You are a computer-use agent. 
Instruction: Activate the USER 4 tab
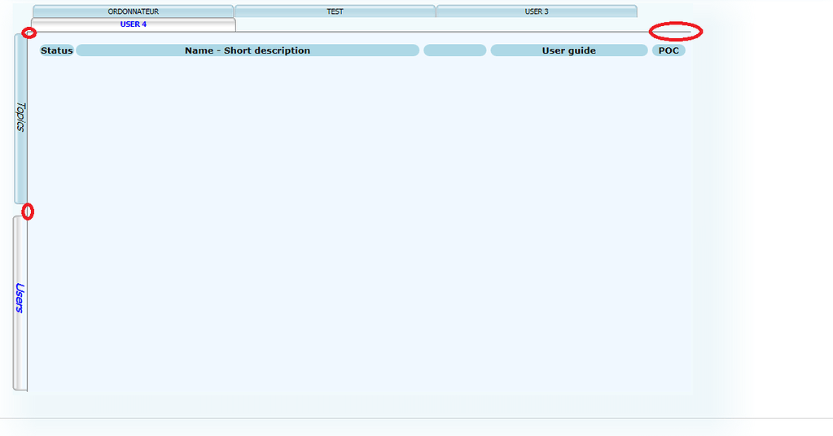[133, 24]
